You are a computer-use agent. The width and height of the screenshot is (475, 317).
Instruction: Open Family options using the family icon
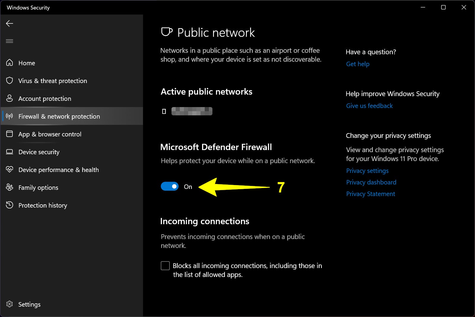click(x=9, y=187)
